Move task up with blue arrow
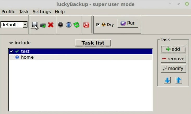The image size is (191, 114). pyautogui.click(x=179, y=80)
